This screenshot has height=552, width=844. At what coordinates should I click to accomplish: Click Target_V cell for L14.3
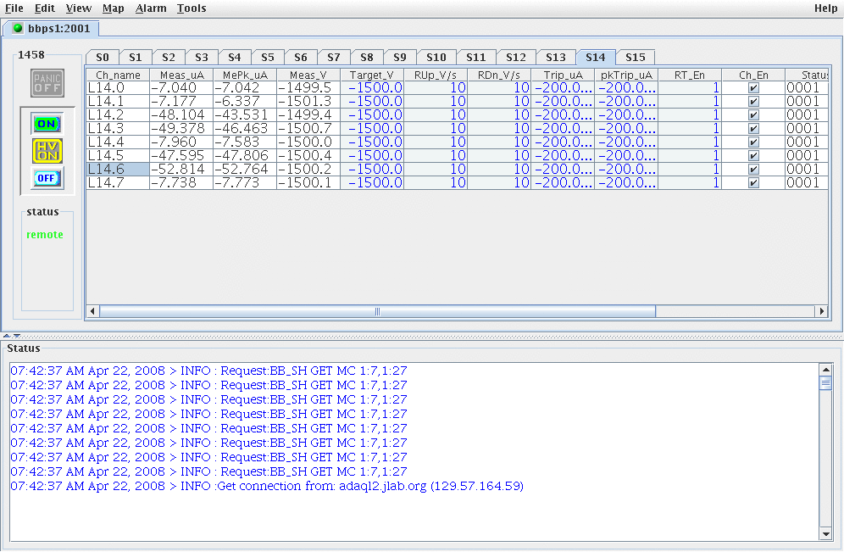point(372,128)
